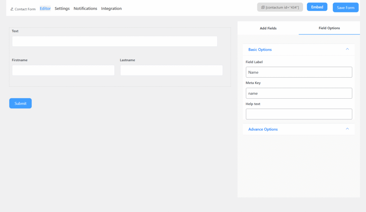Click into the Text field in form preview
This screenshot has height=212, width=366.
115,41
